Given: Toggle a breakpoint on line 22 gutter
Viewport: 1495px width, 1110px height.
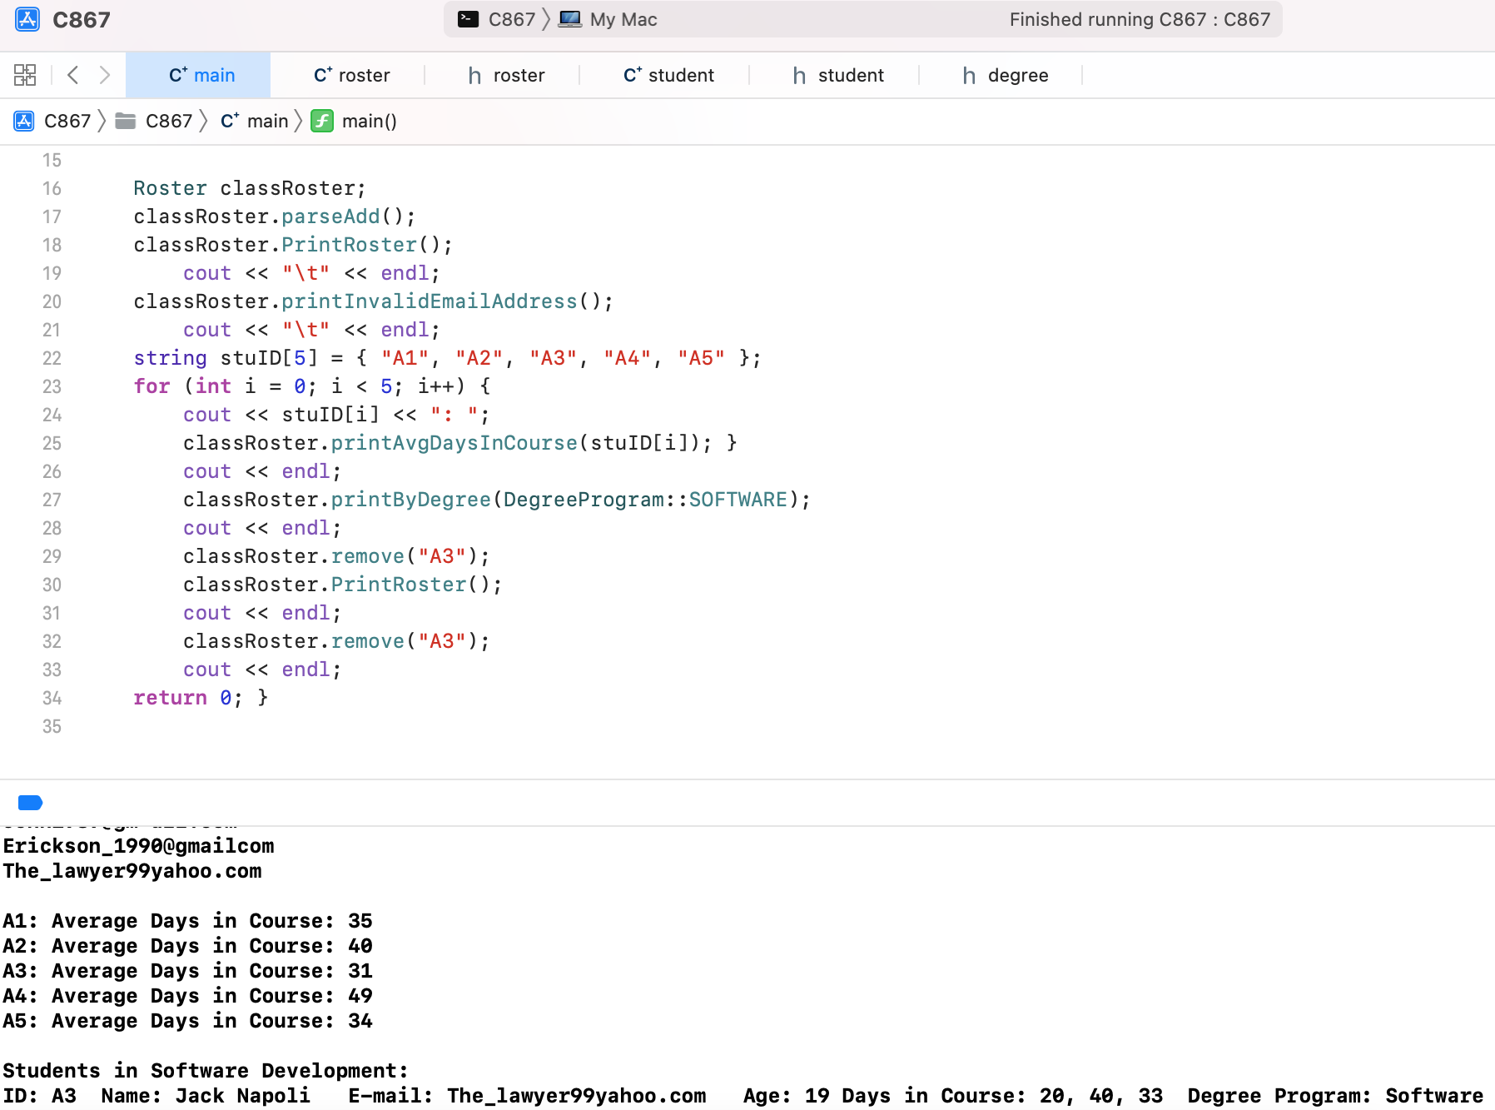Looking at the screenshot, I should 52,358.
